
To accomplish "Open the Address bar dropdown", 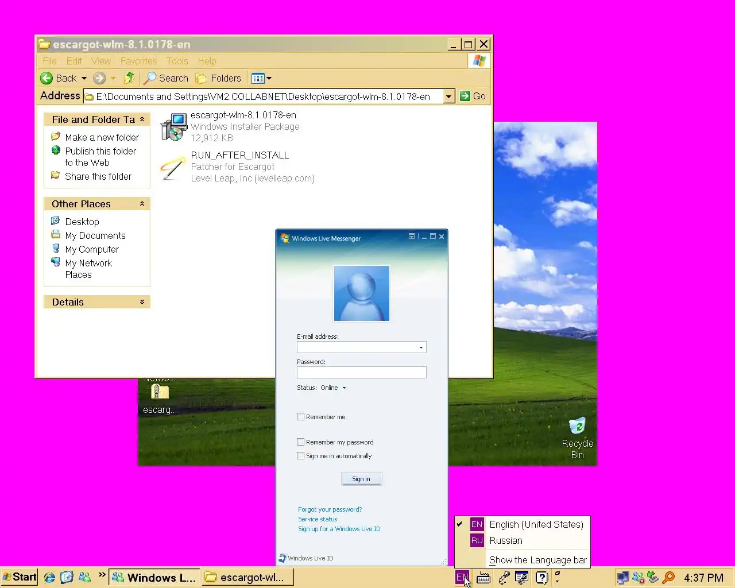I will [x=449, y=96].
